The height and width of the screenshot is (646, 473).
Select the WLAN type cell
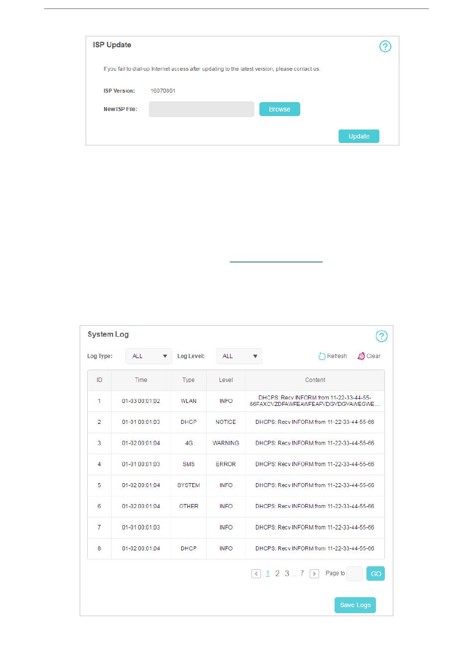[x=189, y=401]
